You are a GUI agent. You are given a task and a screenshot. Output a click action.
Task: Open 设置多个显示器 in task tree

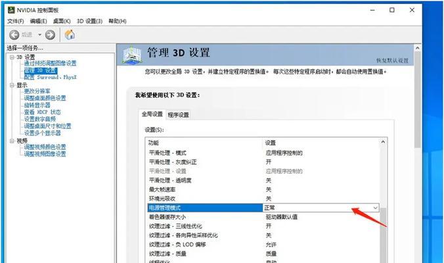coord(42,133)
